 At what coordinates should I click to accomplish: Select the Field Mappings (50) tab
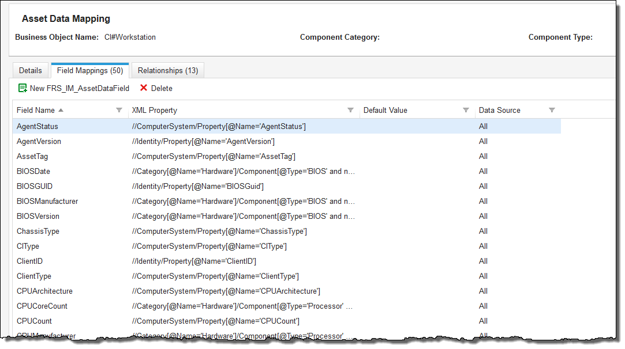89,70
